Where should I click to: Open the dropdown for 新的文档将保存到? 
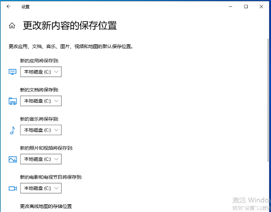(x=41, y=101)
